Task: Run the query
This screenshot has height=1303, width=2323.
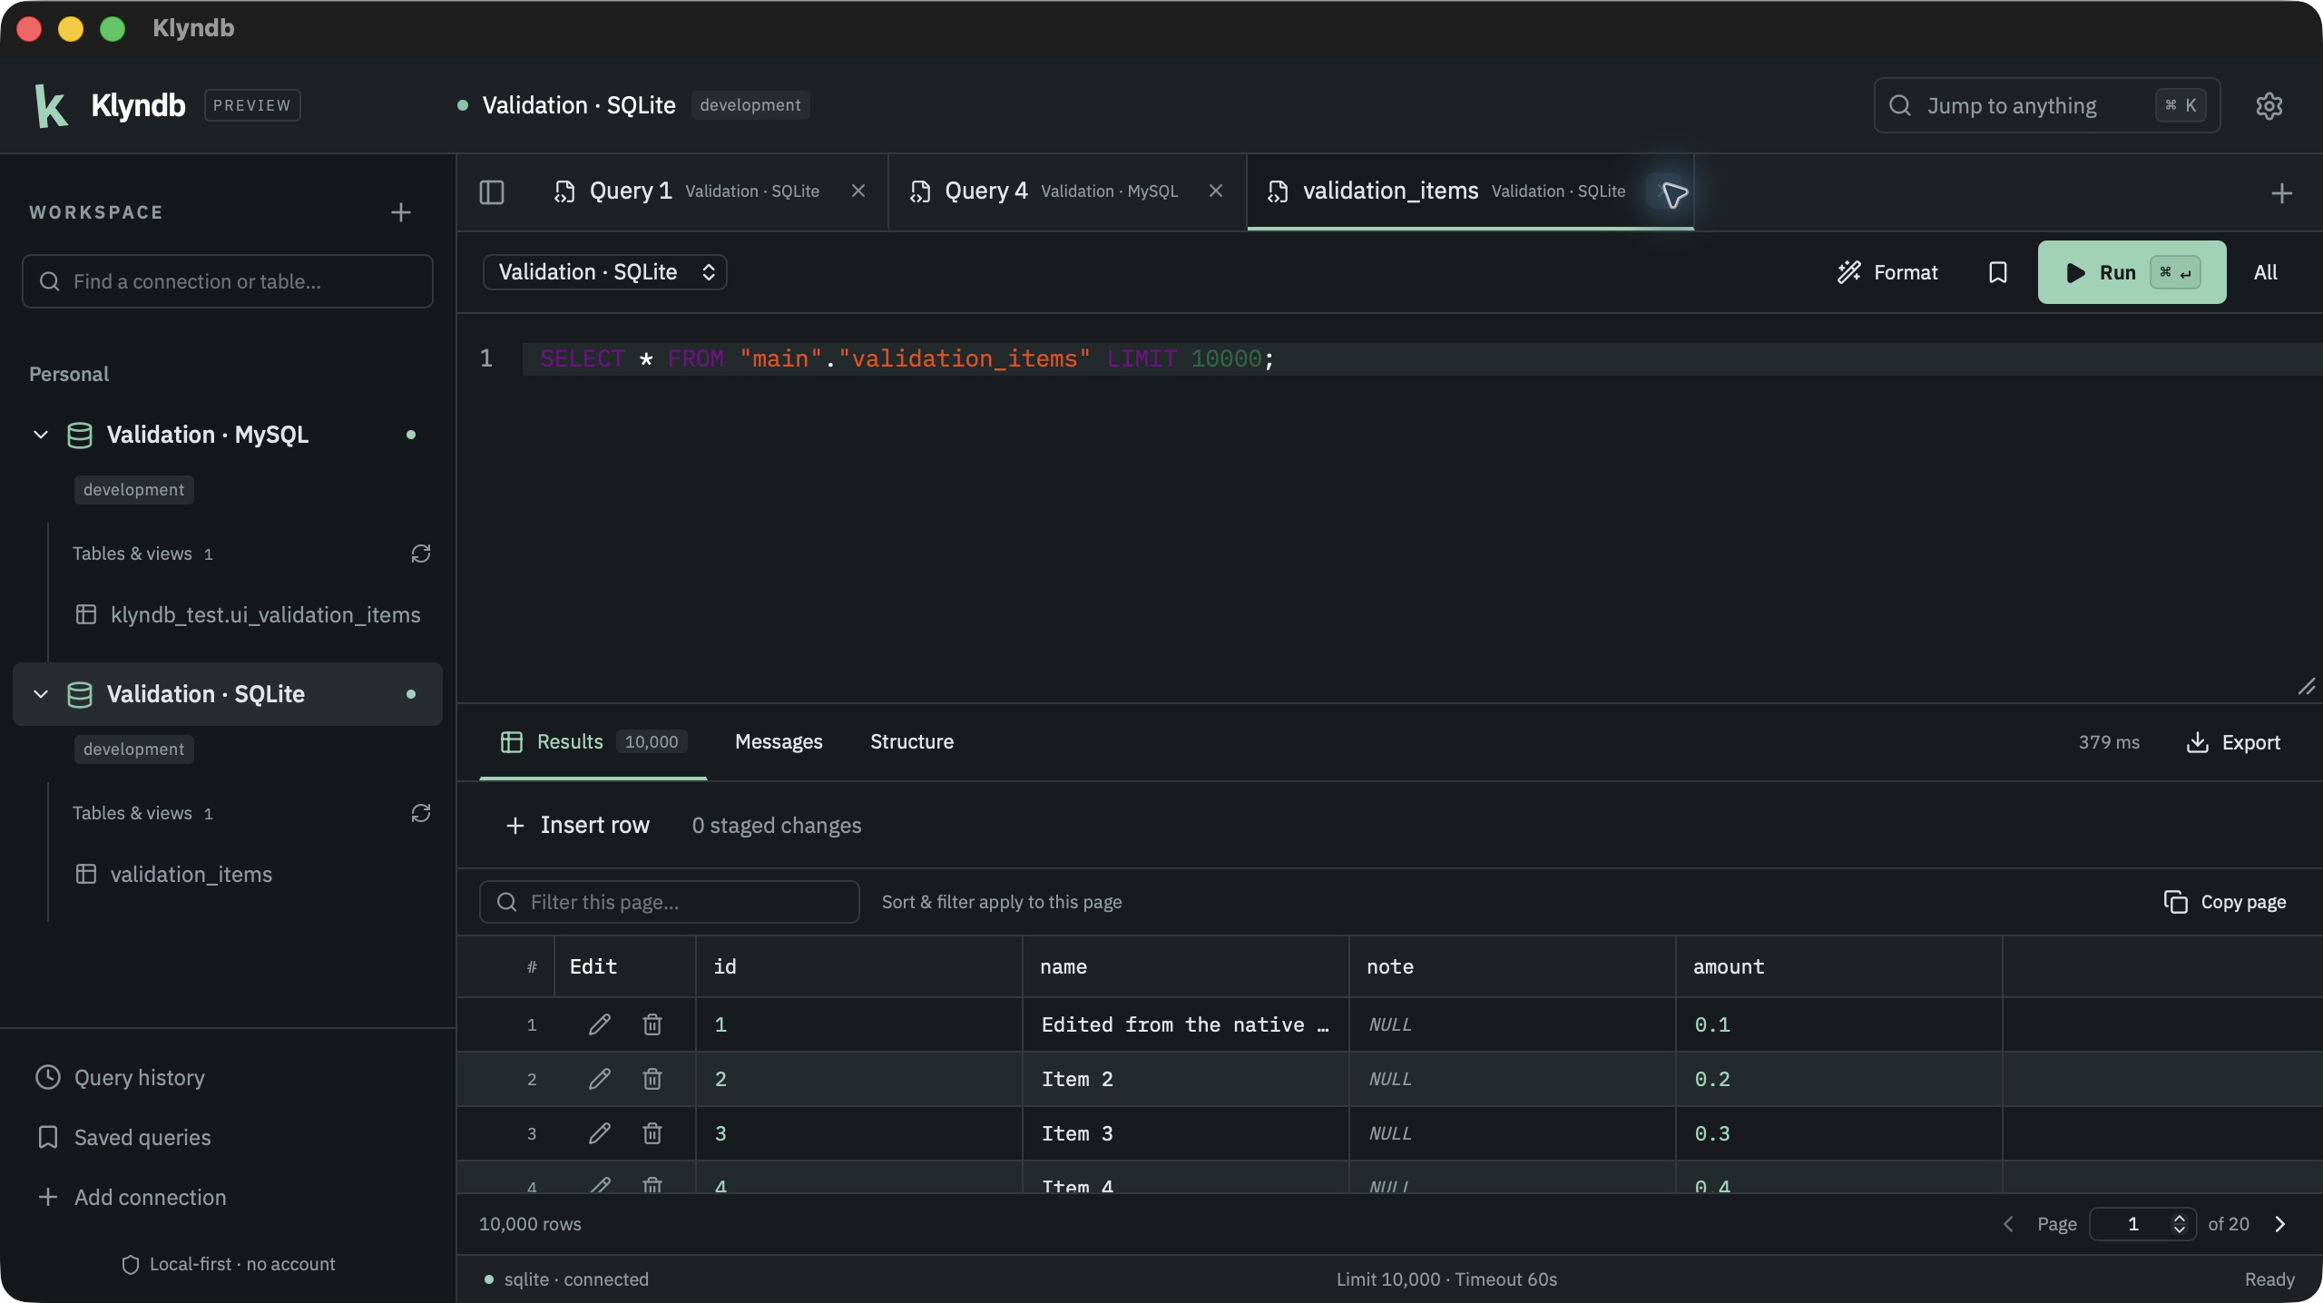Action: click(x=2132, y=272)
